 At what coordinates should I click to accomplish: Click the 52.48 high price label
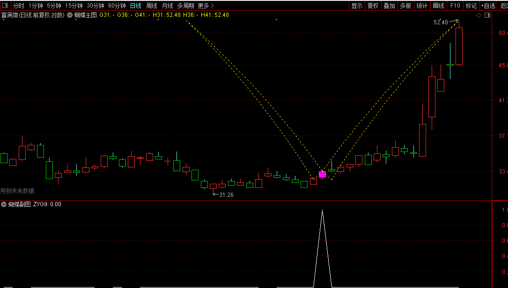point(441,22)
